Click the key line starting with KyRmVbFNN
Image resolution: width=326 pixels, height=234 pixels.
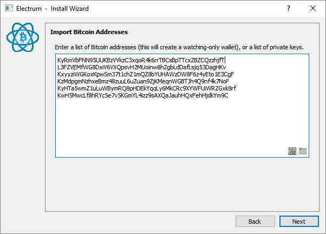141,60
